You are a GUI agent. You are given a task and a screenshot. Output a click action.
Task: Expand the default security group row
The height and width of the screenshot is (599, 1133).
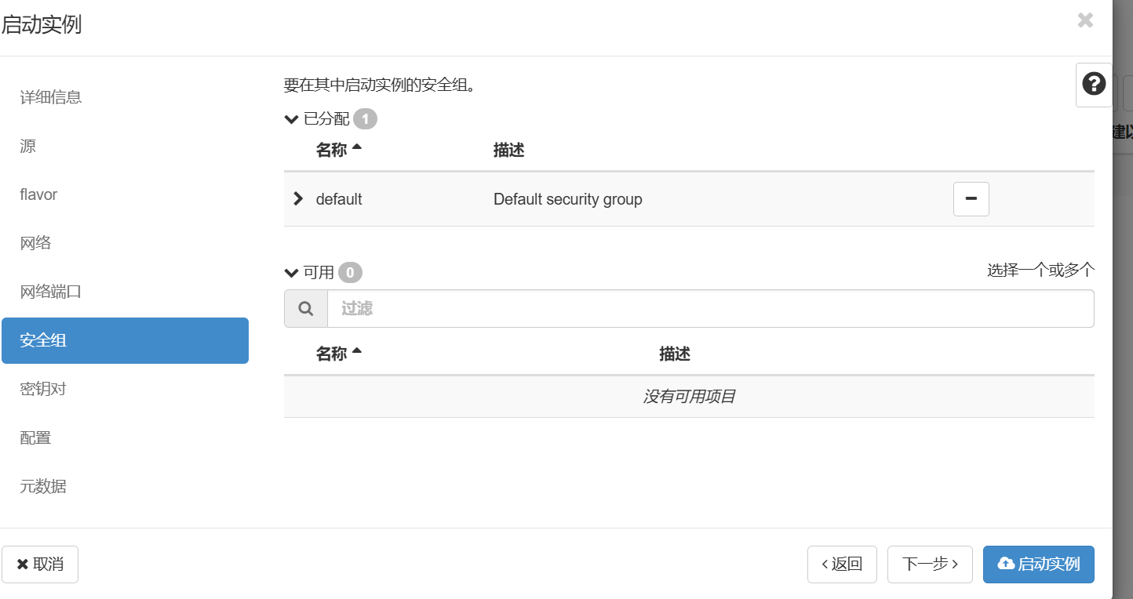[298, 199]
